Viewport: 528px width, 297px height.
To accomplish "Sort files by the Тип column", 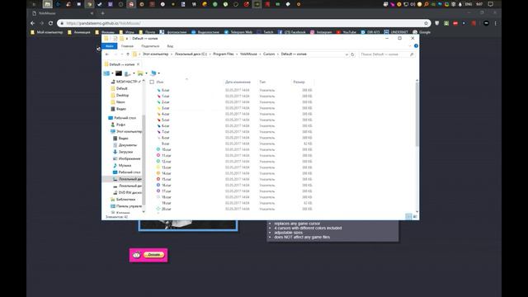I will pyautogui.click(x=262, y=82).
